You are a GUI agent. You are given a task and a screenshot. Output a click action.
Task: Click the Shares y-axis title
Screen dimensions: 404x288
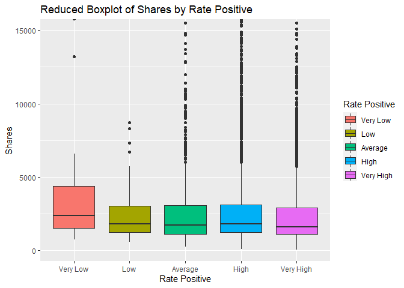pos(9,142)
